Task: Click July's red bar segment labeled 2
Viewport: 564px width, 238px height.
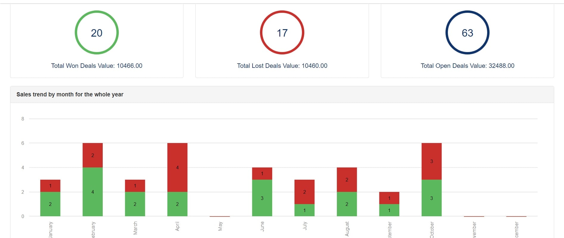Action: (304, 192)
